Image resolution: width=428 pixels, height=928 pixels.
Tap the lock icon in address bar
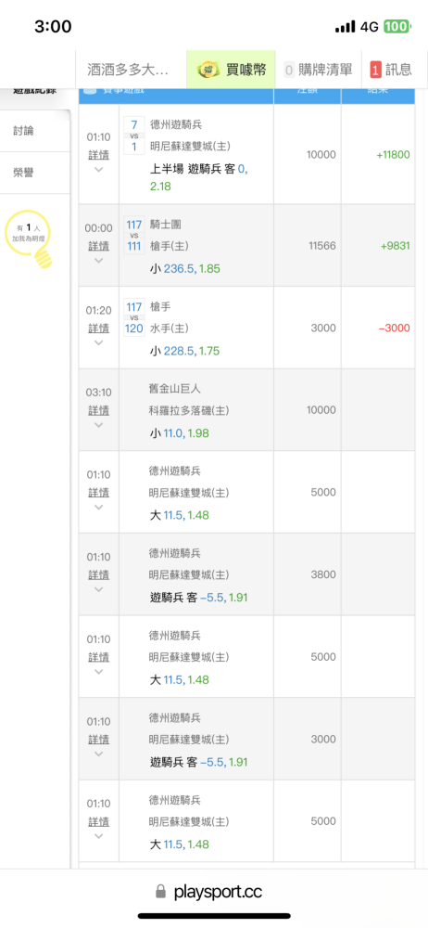pyautogui.click(x=160, y=891)
